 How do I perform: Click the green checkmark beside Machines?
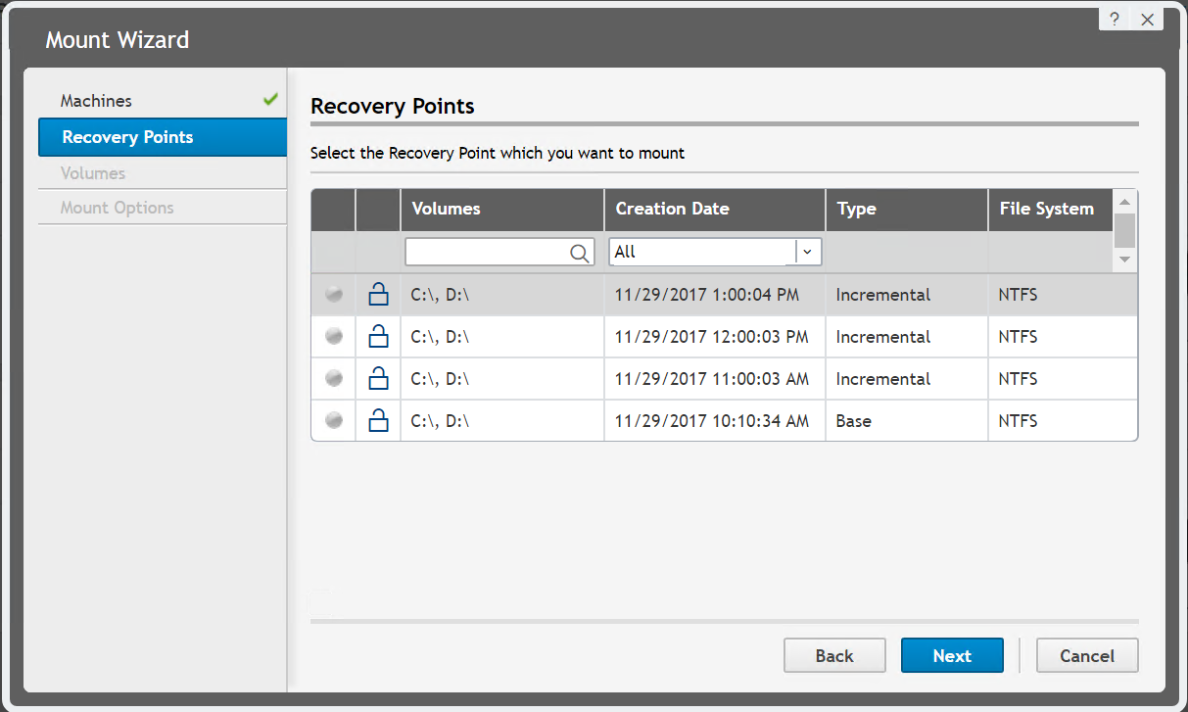click(270, 100)
